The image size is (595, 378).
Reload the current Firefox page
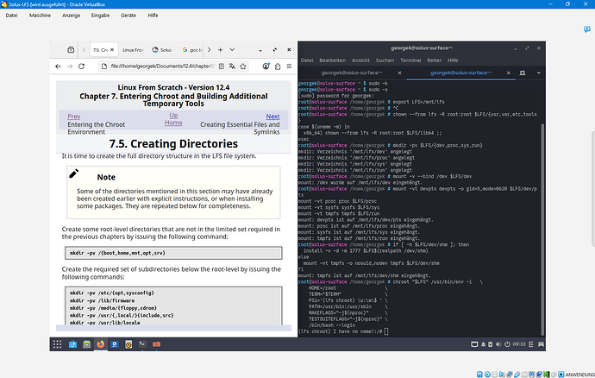tap(81, 66)
